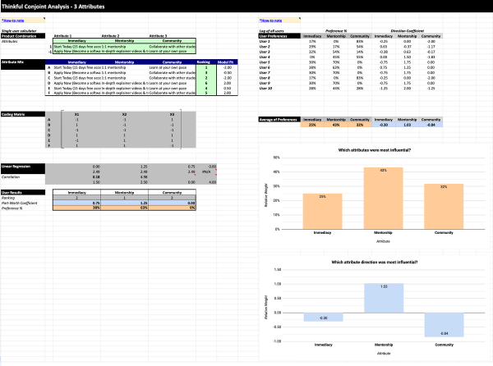Click the 'Attribute 1' column label
This screenshot has width=493, height=366.
click(63, 36)
